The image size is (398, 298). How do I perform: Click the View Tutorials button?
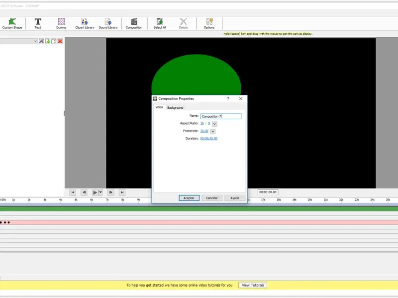pyautogui.click(x=253, y=285)
